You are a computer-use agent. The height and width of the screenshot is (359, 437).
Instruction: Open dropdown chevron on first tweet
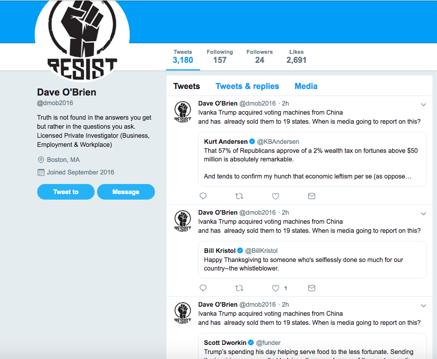(423, 105)
